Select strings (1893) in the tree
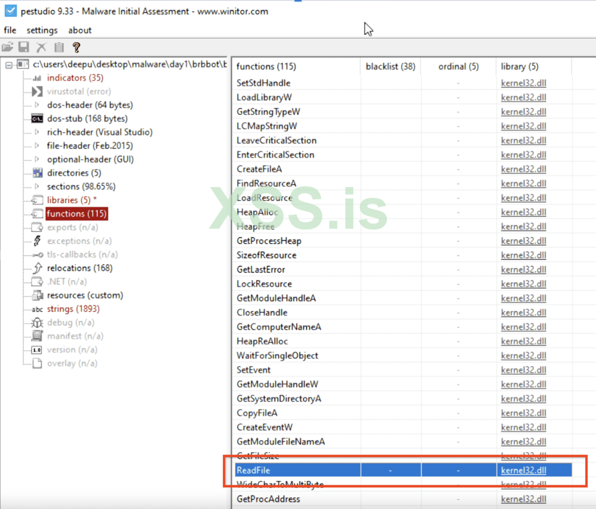This screenshot has height=509, width=596. click(73, 309)
